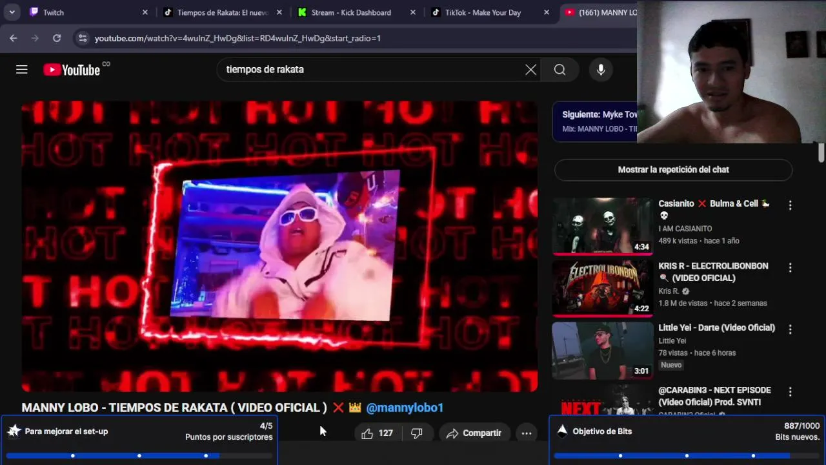This screenshot has height=465, width=826.
Task: Open @CARABIN3 NEXT EPISODE video title
Action: 714,396
